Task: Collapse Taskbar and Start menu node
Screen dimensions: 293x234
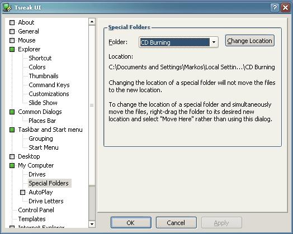Action: click(12, 130)
